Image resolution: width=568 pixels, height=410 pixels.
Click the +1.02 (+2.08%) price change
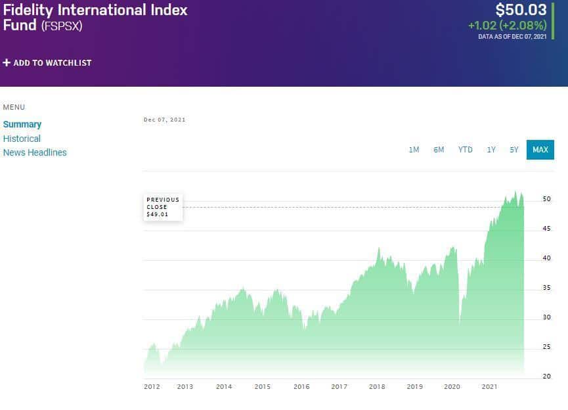pyautogui.click(x=507, y=26)
